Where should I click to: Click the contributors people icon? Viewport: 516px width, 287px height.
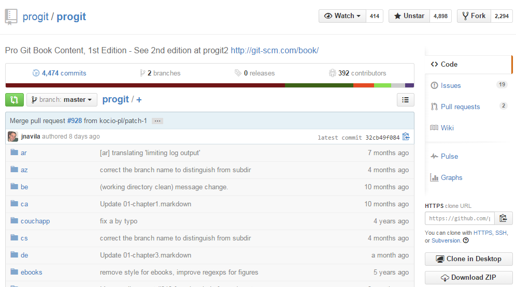[x=333, y=73]
